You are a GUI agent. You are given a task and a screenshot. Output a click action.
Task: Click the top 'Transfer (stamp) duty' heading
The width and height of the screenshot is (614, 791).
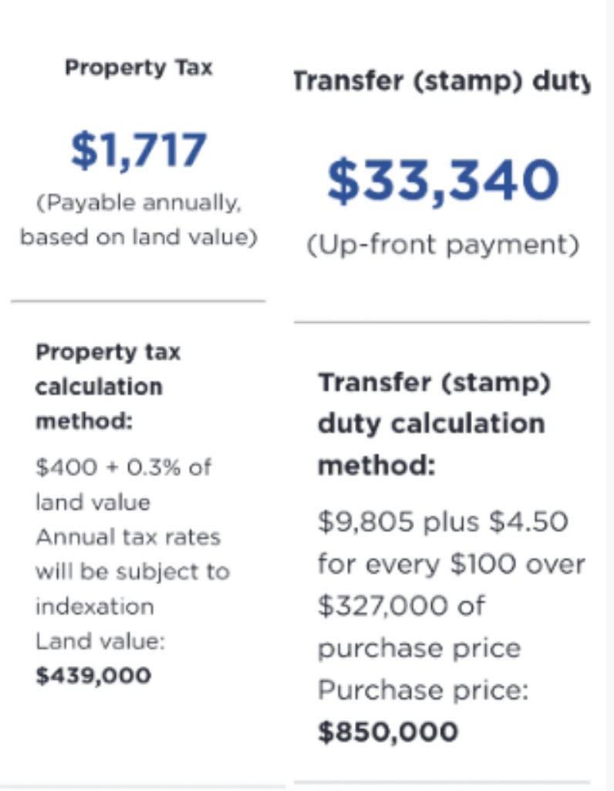coord(441,82)
